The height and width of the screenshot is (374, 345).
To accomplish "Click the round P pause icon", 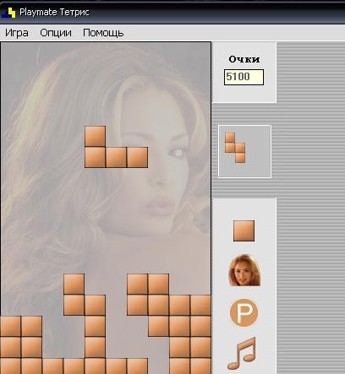I will (x=244, y=312).
